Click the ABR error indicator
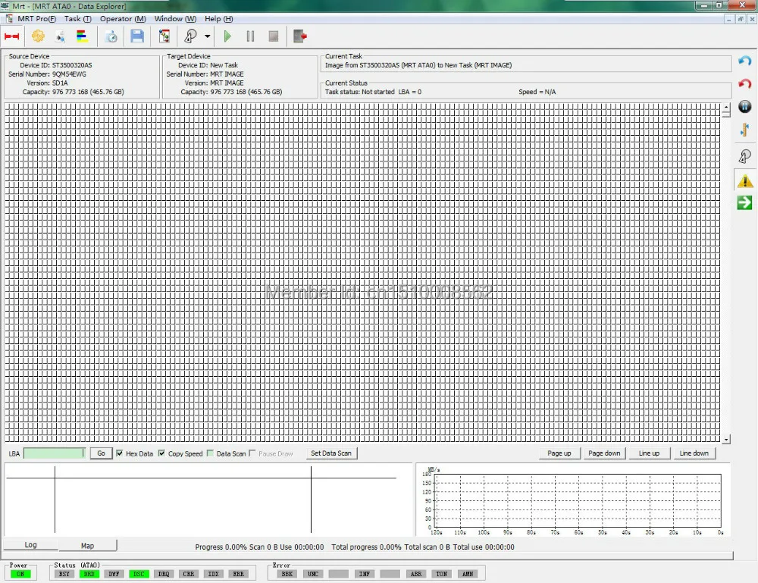The height and width of the screenshot is (583, 758). point(415,574)
